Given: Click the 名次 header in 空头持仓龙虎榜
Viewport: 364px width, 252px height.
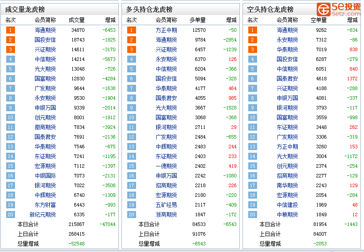Looking at the screenshot, I should [x=253, y=20].
